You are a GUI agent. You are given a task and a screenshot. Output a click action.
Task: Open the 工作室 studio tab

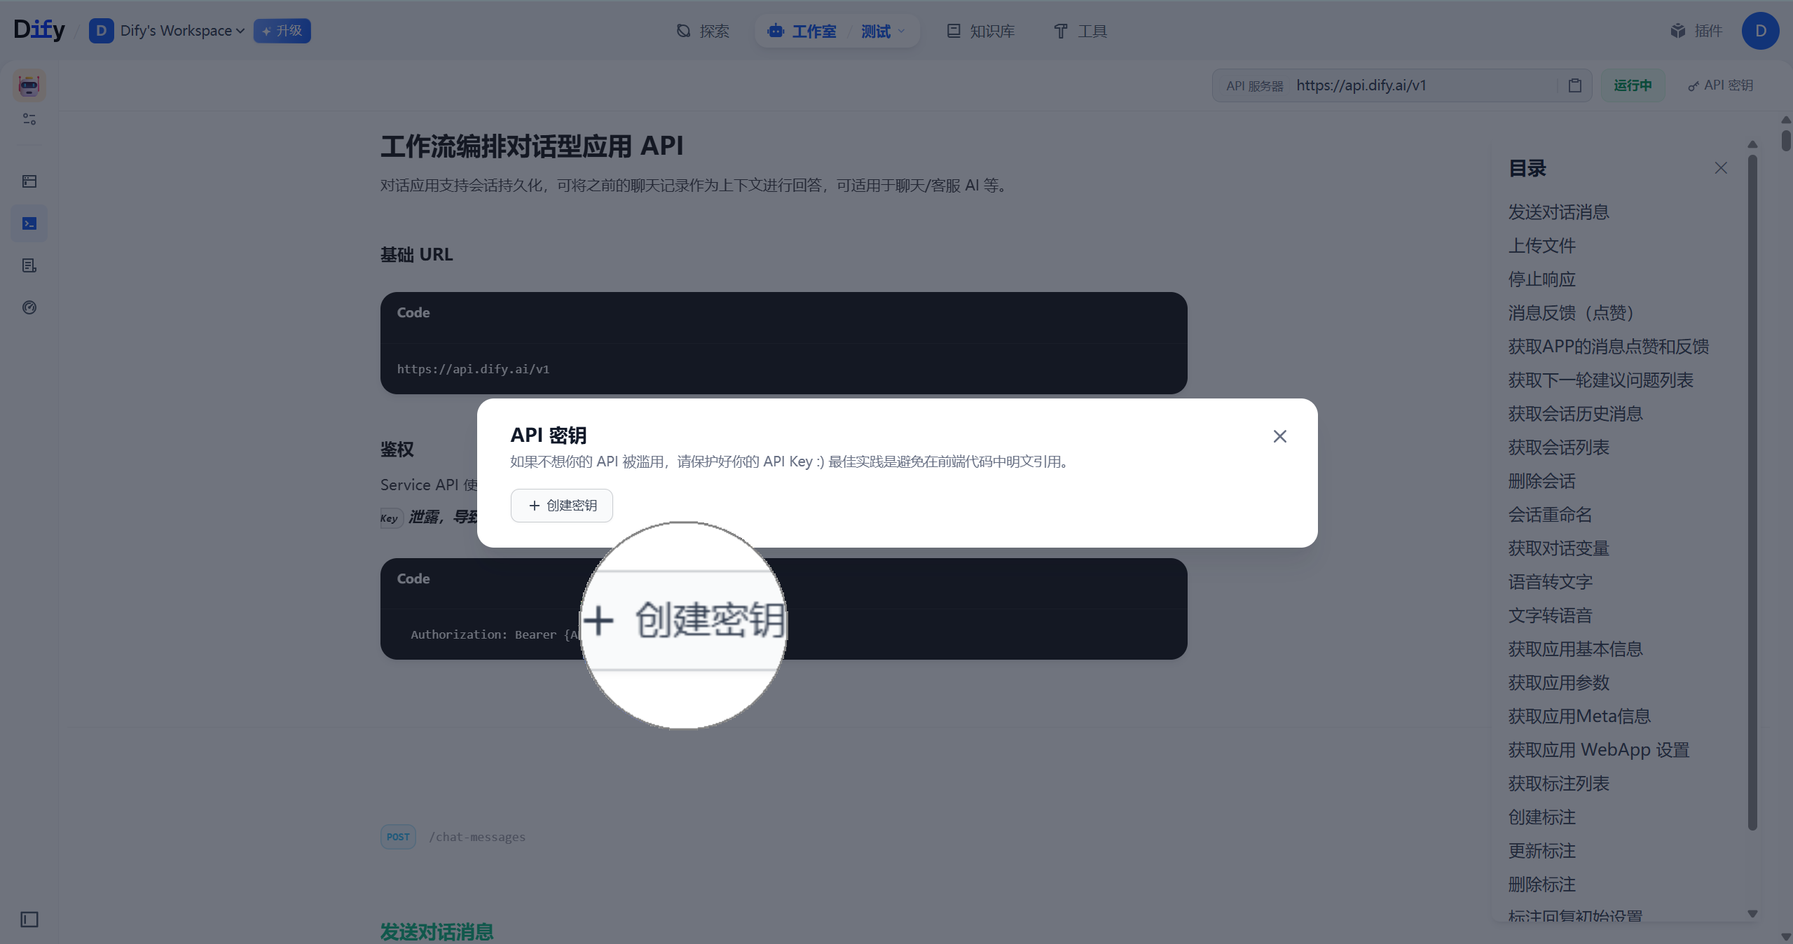pyautogui.click(x=802, y=31)
